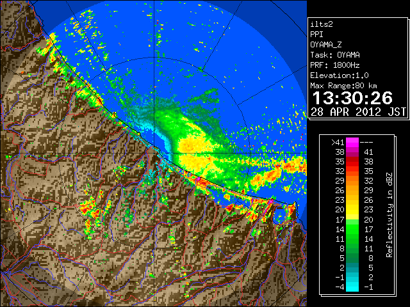
Task: Click the green 11 dBZ legend swatch
Action: click(x=352, y=239)
